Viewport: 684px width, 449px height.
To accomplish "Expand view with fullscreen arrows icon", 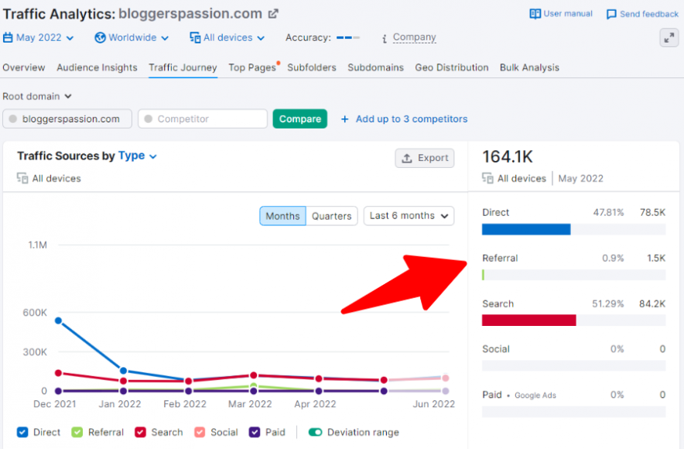I will pos(669,38).
